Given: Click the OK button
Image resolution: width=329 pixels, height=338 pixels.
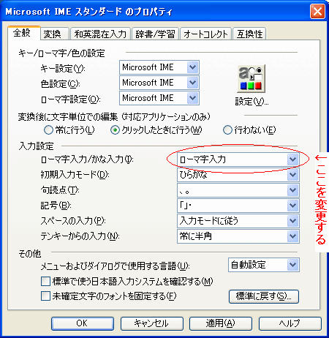Looking at the screenshot, I should point(83,323).
